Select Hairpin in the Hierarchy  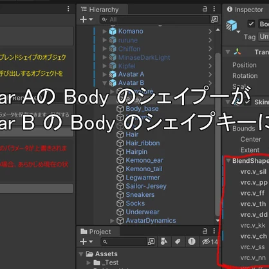[x=136, y=152]
